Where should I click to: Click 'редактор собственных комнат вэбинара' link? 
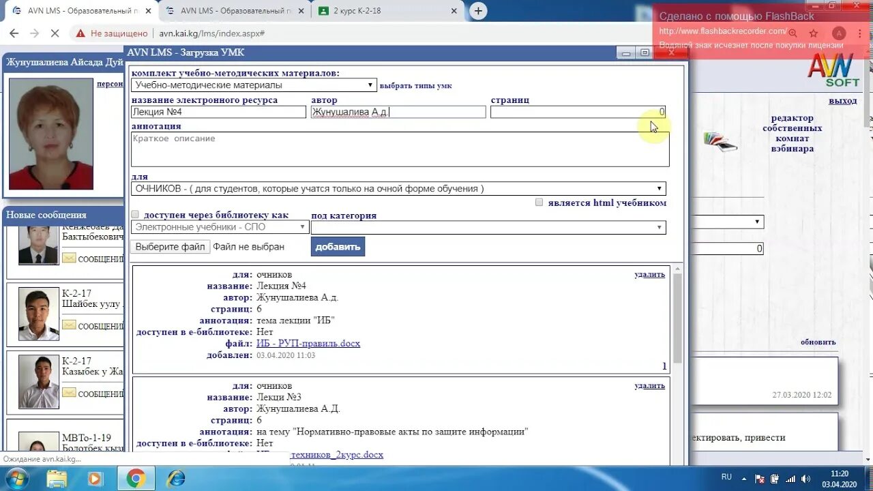(792, 133)
